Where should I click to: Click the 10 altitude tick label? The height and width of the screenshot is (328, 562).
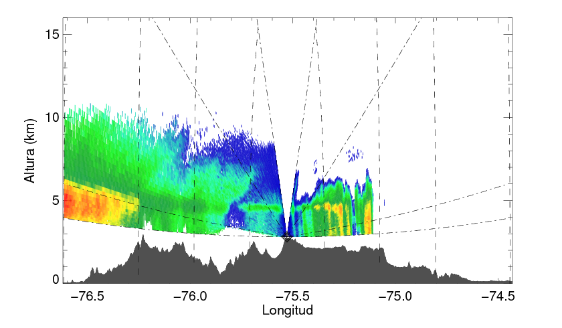point(52,117)
